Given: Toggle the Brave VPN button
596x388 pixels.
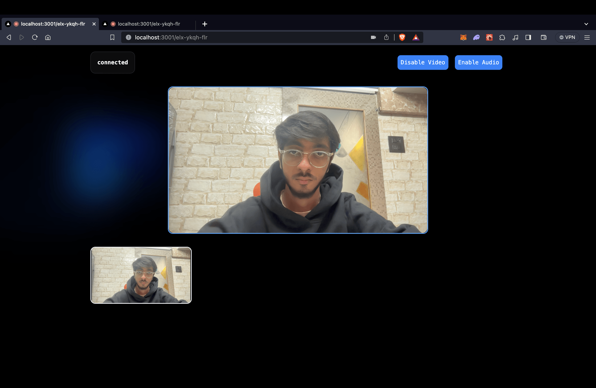Looking at the screenshot, I should [x=567, y=37].
